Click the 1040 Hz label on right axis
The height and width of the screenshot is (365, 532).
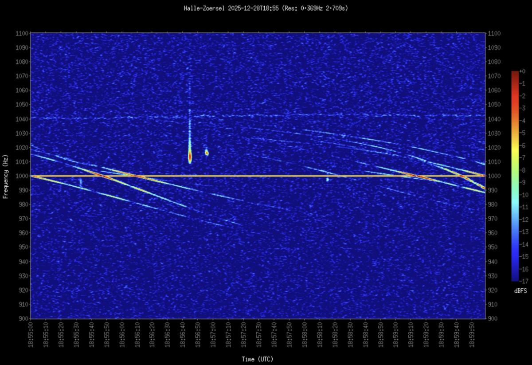point(493,119)
